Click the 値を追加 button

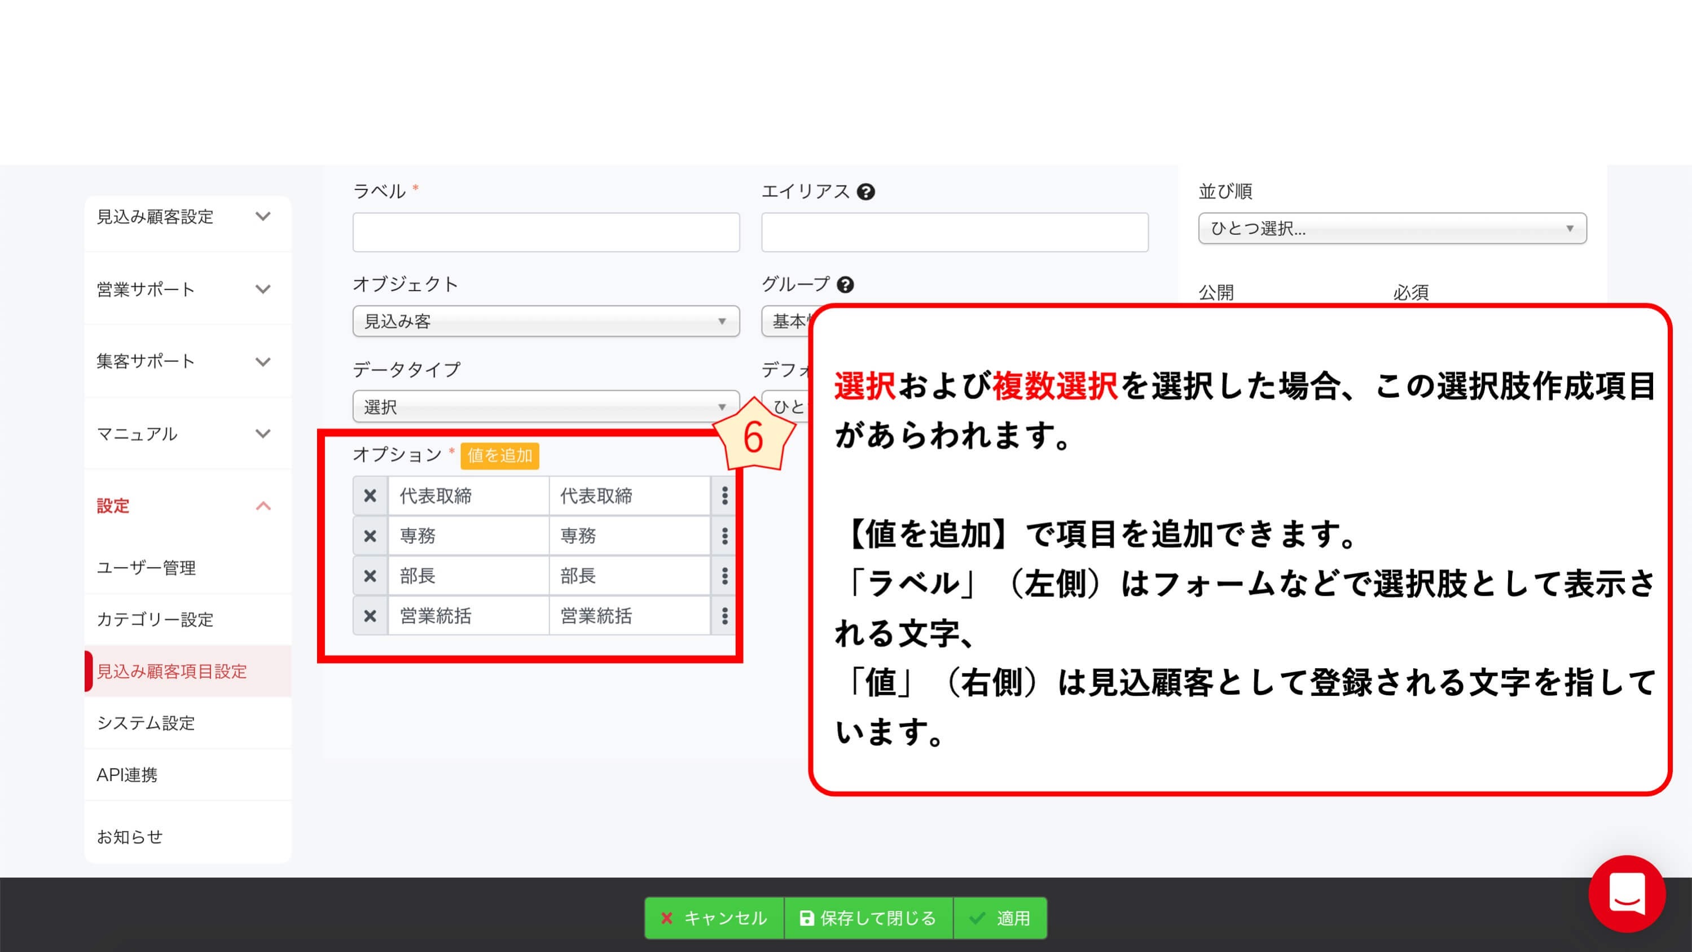tap(499, 455)
